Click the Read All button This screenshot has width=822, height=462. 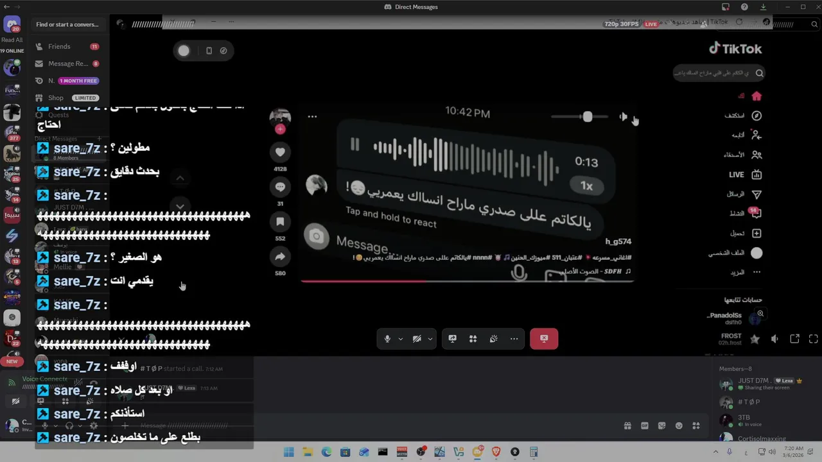tap(12, 40)
